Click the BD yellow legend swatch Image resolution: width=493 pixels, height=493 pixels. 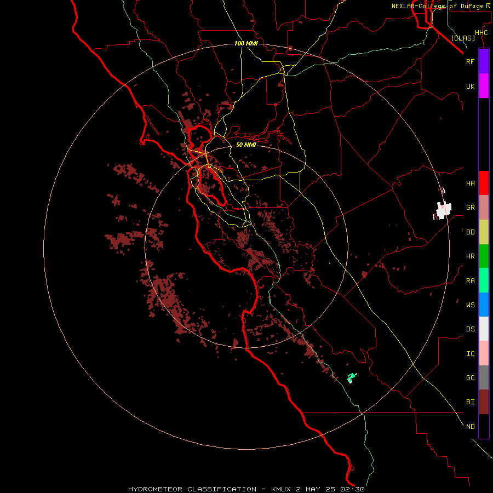484,232
